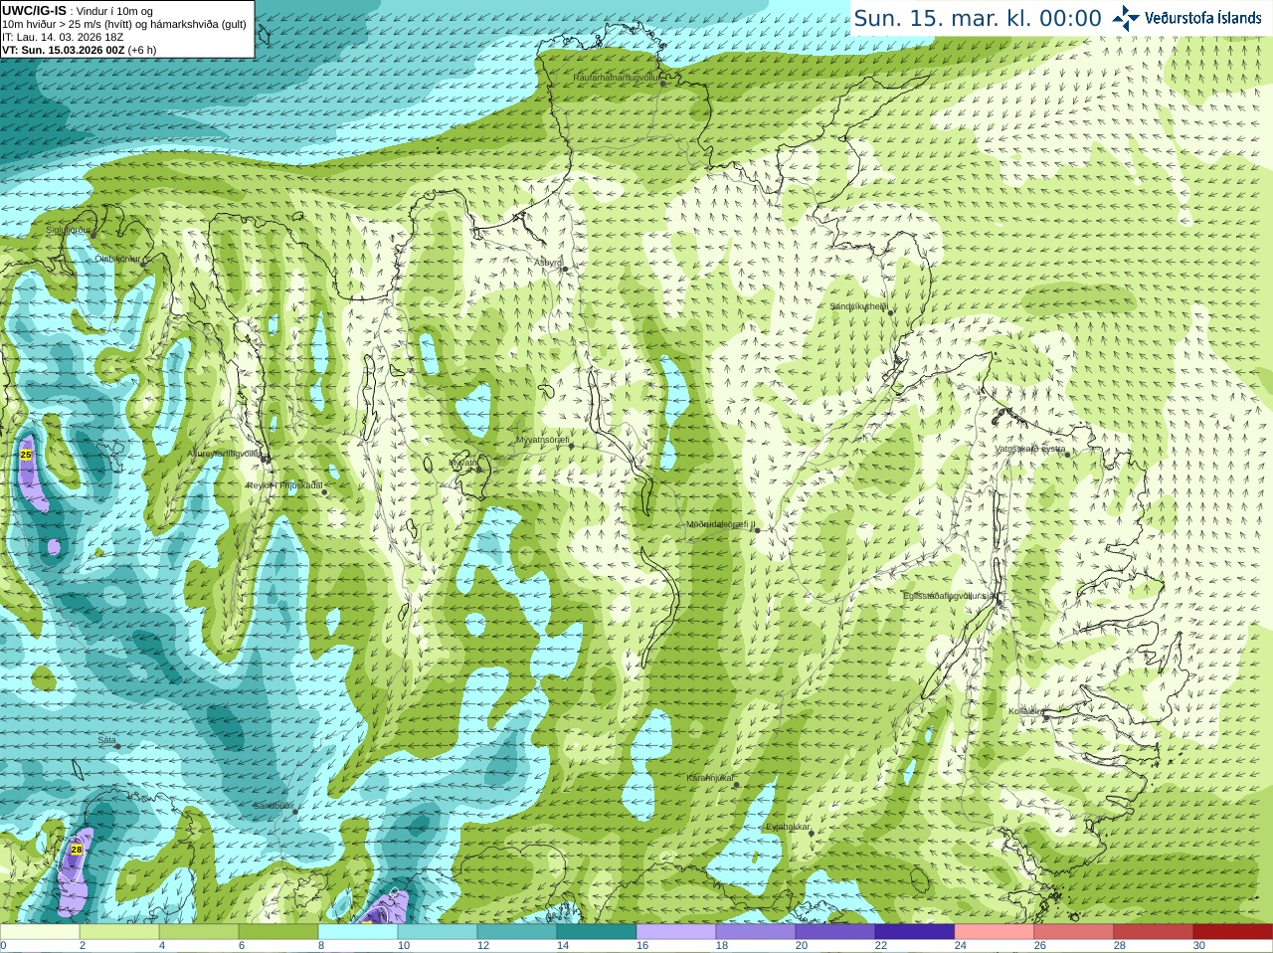This screenshot has width=1273, height=953.
Task: Click the Veðurstofa Íslands logo icon
Action: click(x=1126, y=18)
